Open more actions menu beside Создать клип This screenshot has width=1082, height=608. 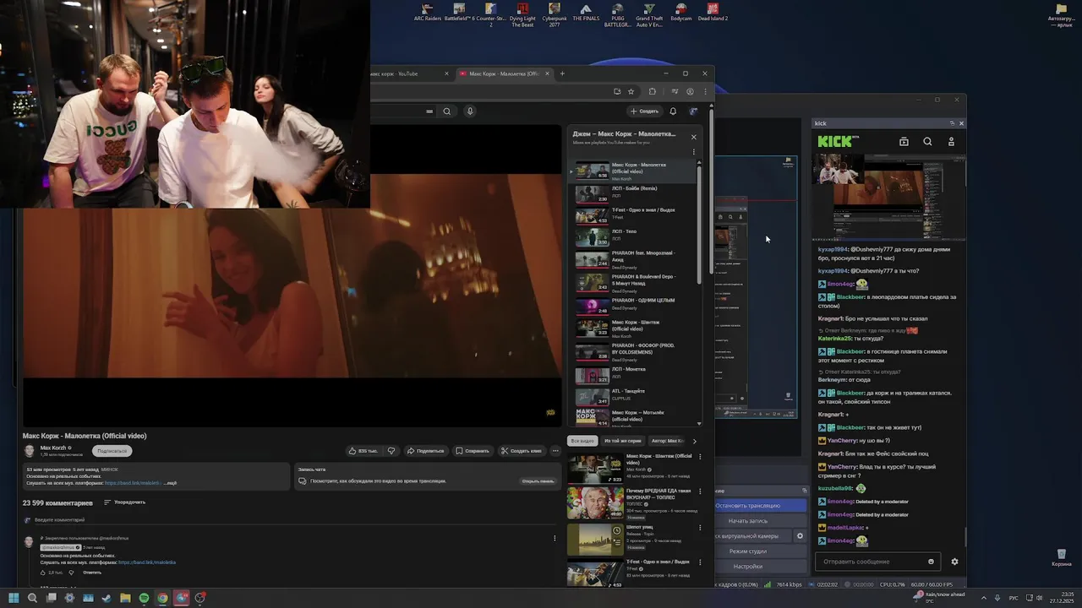[x=555, y=451]
